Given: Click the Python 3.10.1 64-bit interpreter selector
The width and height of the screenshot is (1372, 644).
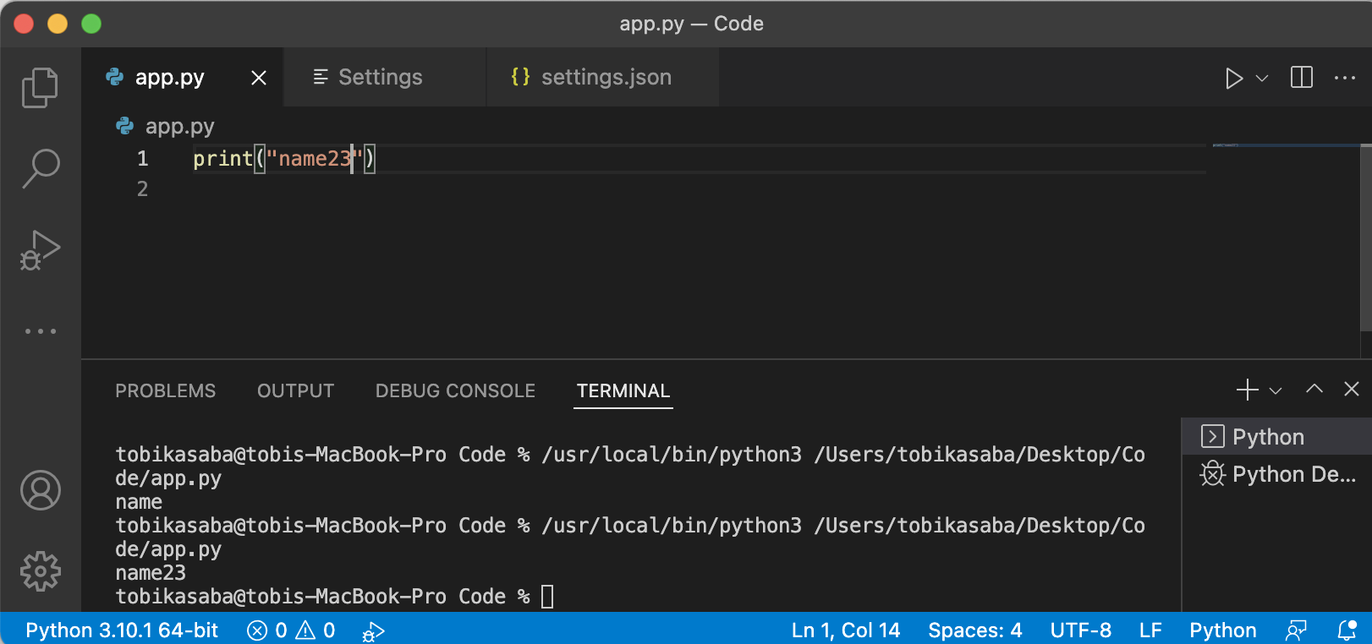Looking at the screenshot, I should [x=122, y=630].
